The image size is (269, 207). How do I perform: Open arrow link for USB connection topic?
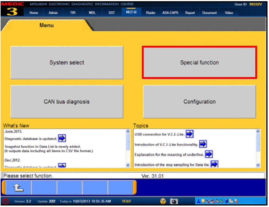click(x=190, y=134)
